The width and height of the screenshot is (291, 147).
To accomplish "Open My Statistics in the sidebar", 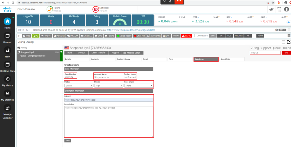I will click(x=7, y=93).
